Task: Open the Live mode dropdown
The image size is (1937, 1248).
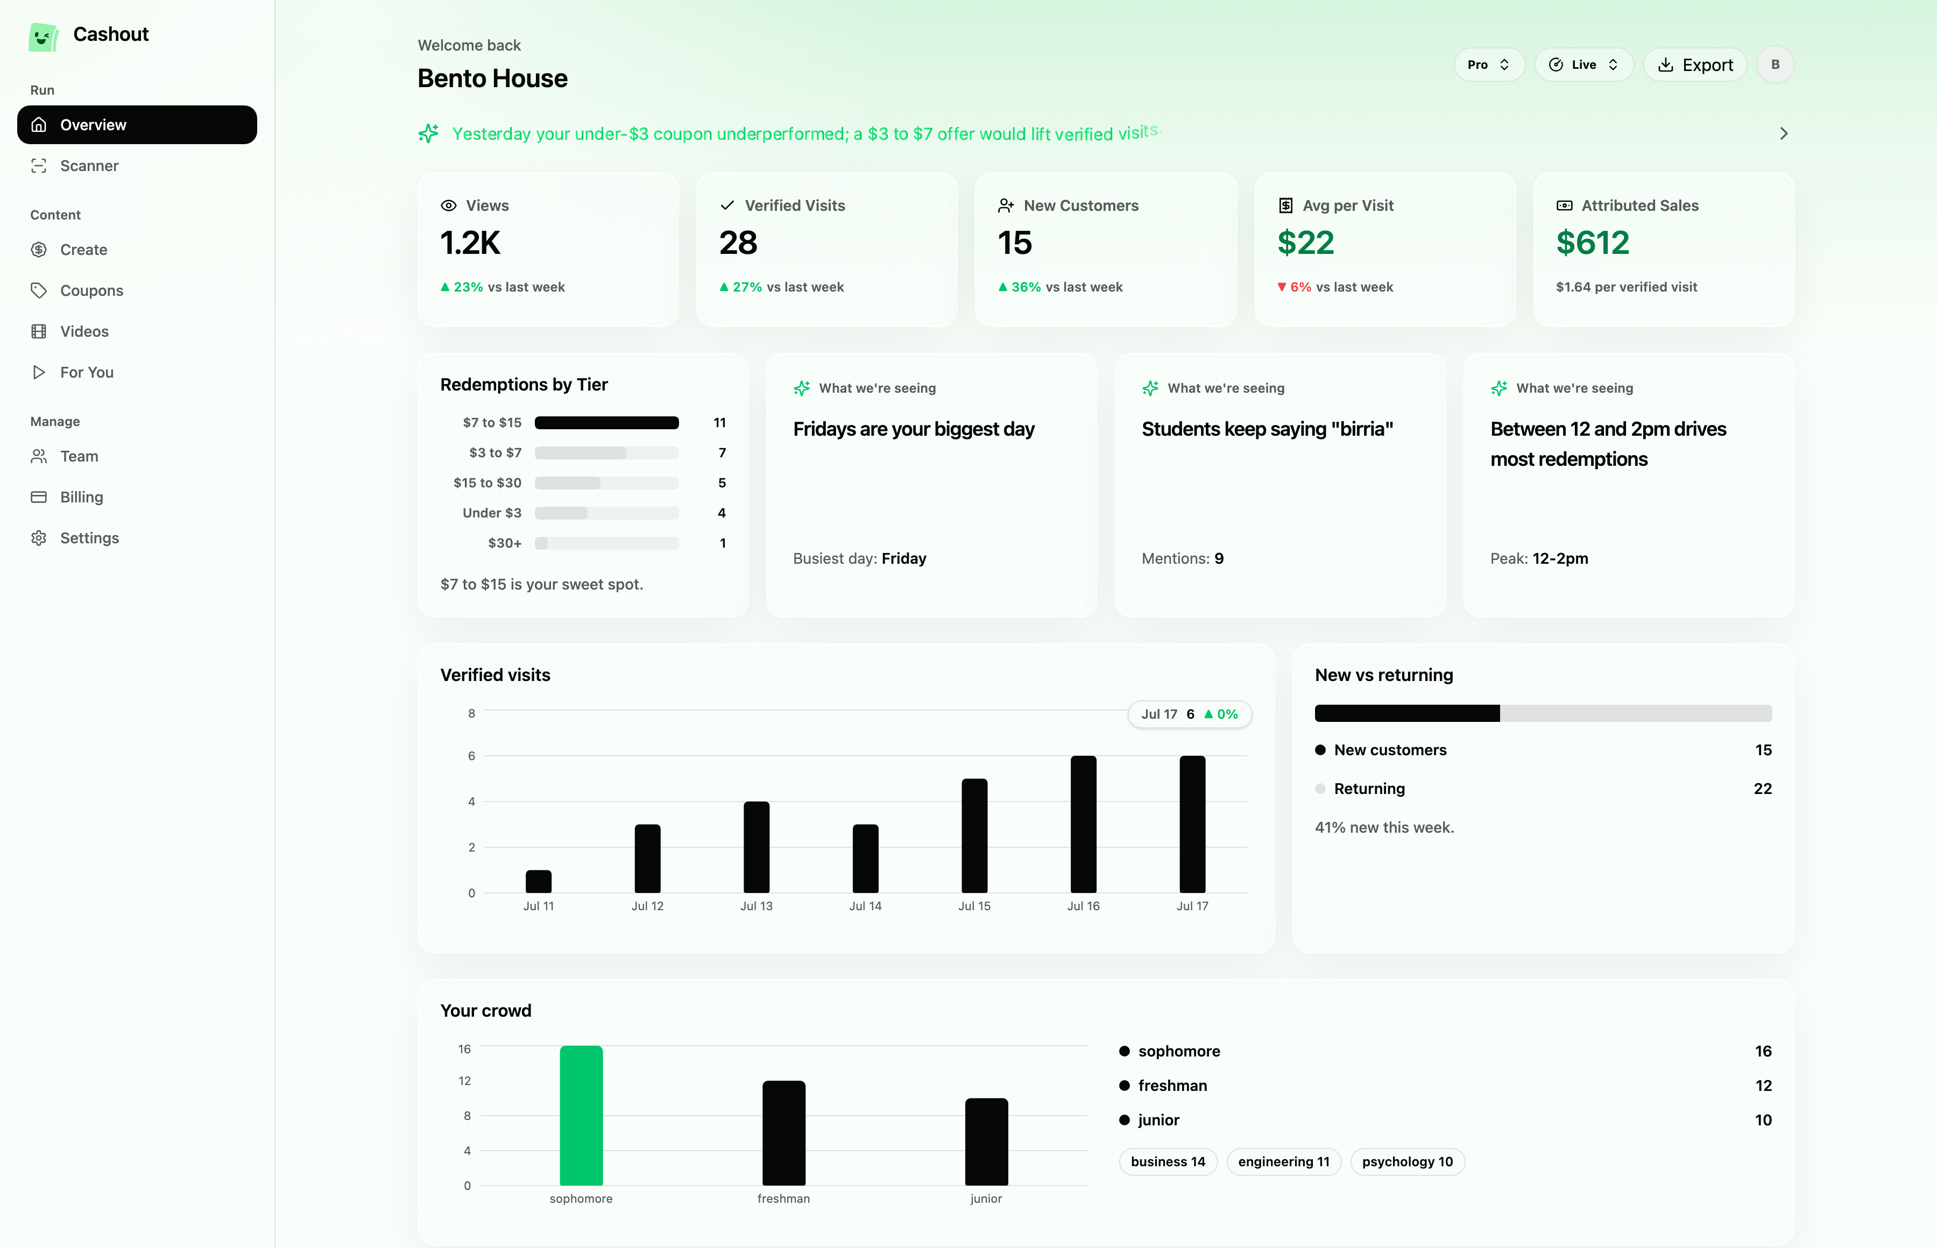Action: click(1583, 65)
